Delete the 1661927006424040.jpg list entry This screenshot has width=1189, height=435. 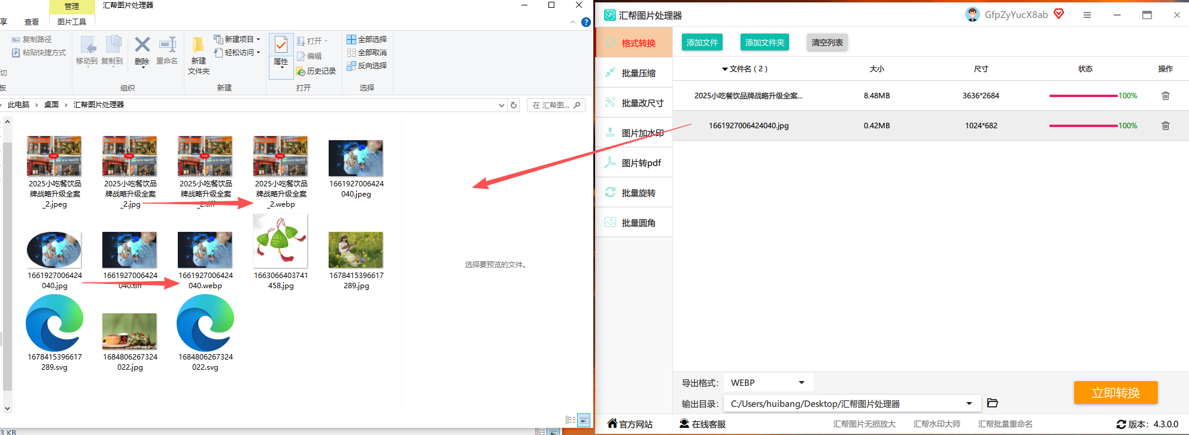pyautogui.click(x=1165, y=126)
